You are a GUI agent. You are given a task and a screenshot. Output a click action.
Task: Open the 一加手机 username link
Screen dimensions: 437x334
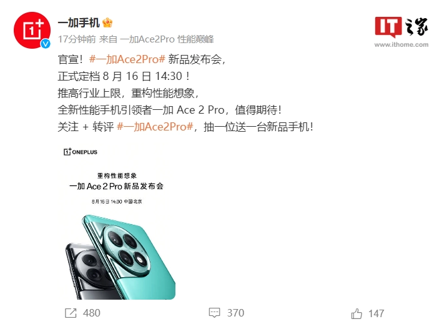[79, 22]
